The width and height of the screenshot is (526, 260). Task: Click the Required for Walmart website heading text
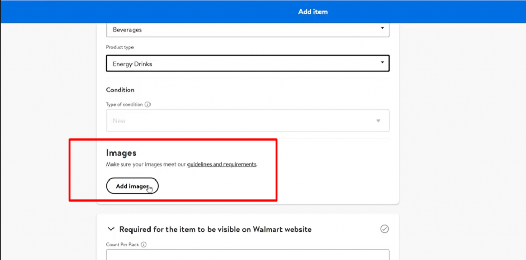[215, 229]
